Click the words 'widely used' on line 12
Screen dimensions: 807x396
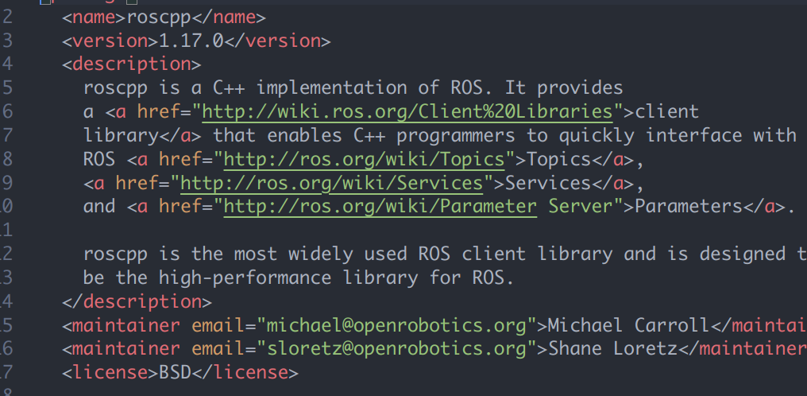[348, 254]
